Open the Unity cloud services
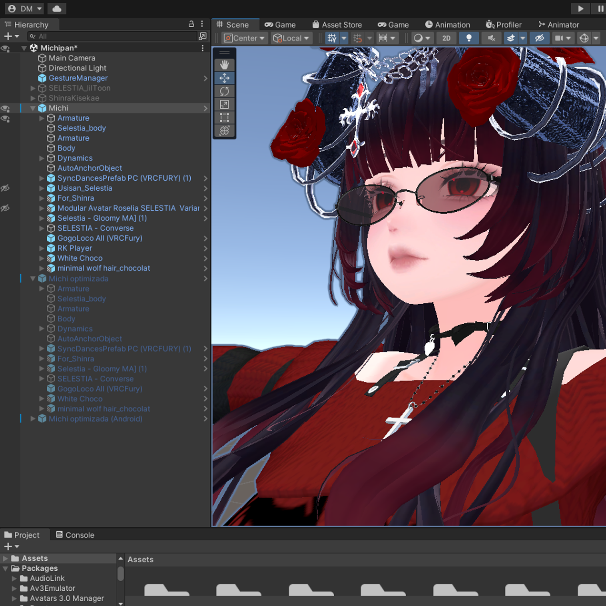The width and height of the screenshot is (606, 606). coord(57,9)
